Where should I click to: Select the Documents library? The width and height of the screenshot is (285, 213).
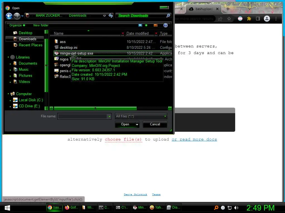[28, 64]
